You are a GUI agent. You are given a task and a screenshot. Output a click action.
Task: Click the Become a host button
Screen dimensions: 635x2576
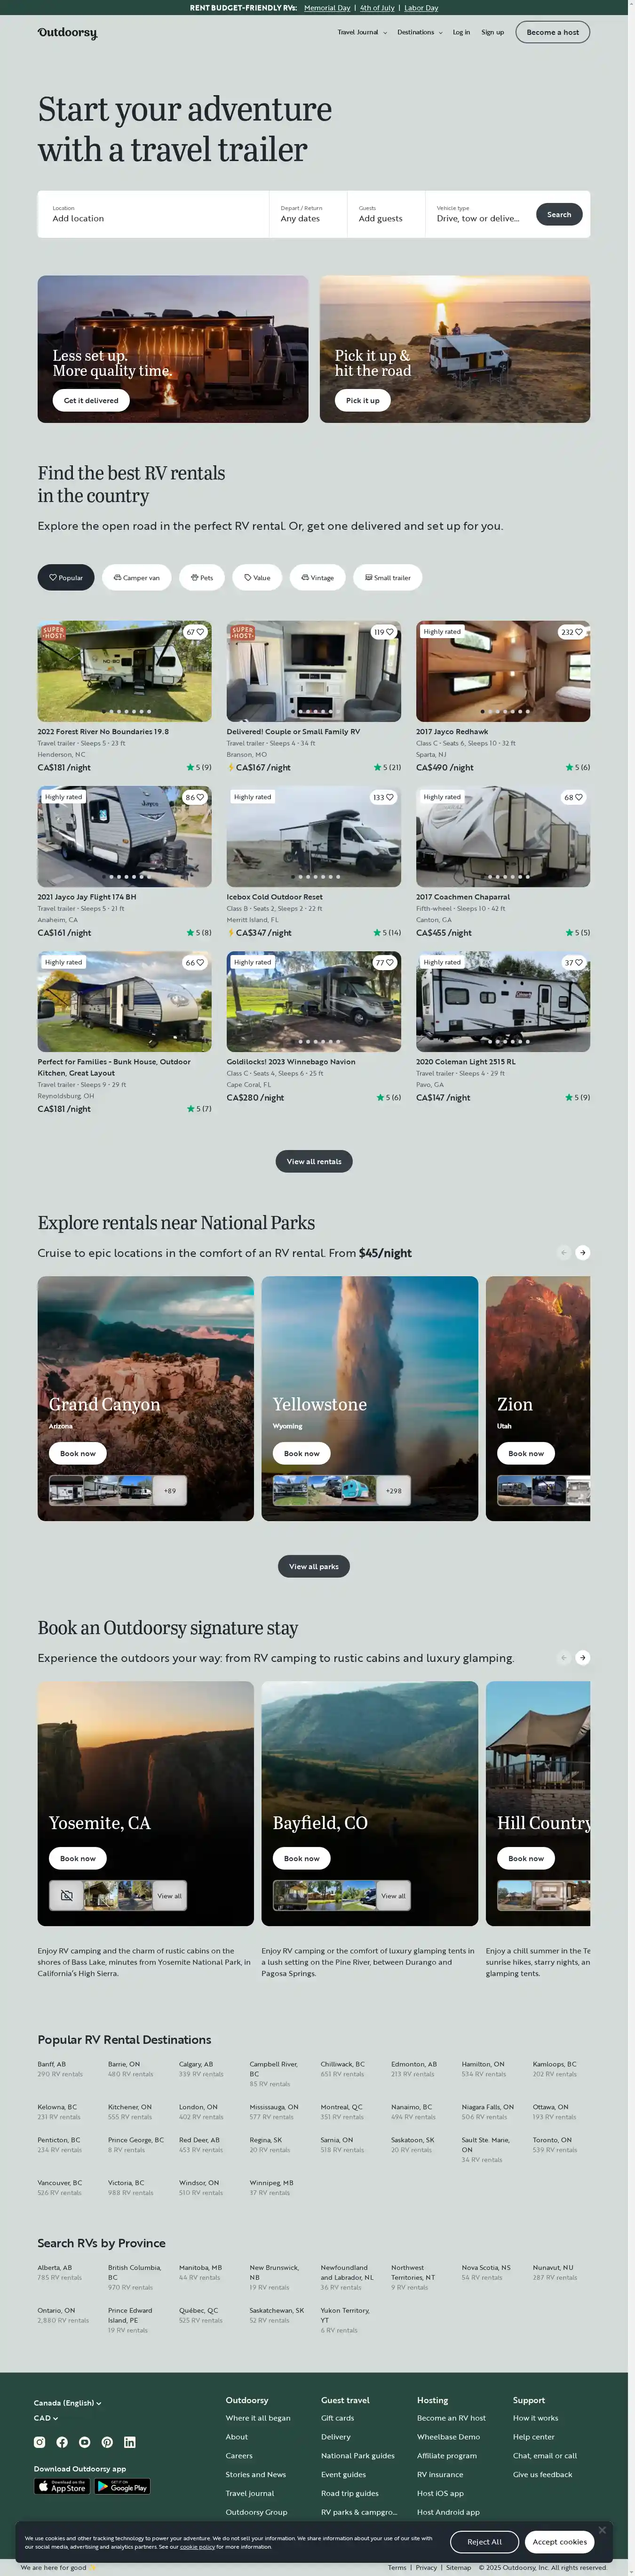[552, 32]
